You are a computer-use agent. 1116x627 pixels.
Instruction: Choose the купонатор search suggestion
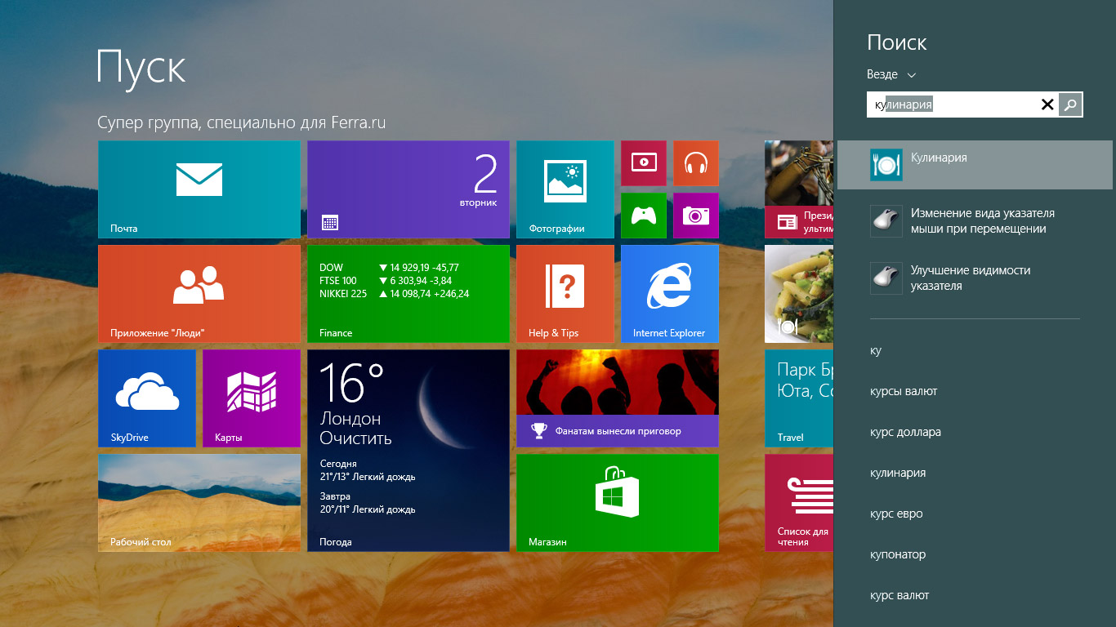898,554
